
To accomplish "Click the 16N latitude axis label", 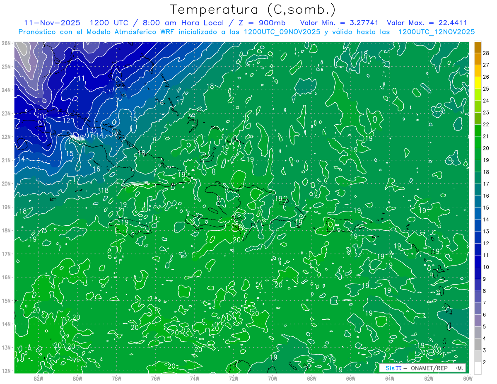I will pos(6,277).
